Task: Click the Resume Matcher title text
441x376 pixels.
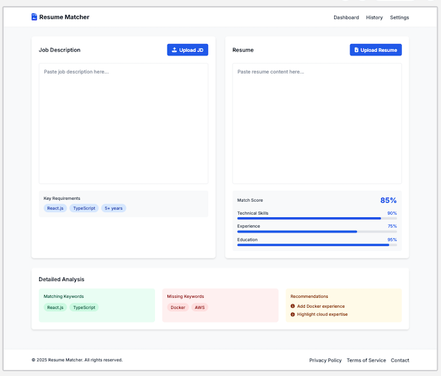Action: [x=64, y=17]
